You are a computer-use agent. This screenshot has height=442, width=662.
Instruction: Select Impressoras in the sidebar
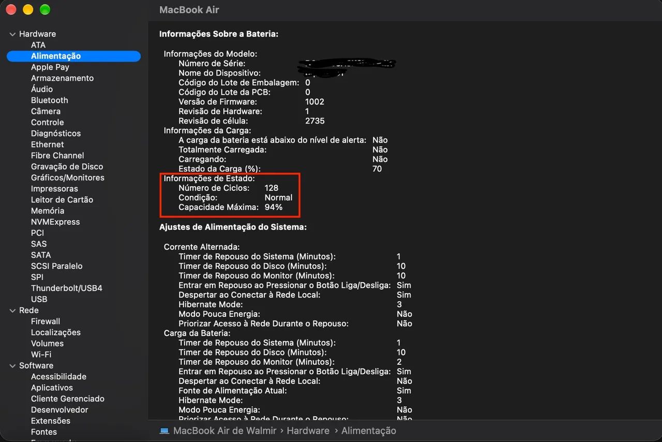[x=54, y=189]
